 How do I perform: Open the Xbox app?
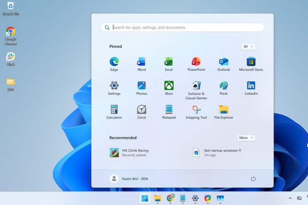[169, 88]
